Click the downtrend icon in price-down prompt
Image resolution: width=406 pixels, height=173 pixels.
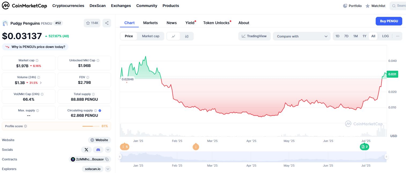coord(7,47)
